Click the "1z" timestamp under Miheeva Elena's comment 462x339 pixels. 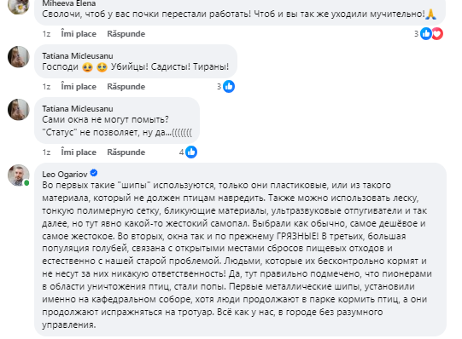point(46,34)
